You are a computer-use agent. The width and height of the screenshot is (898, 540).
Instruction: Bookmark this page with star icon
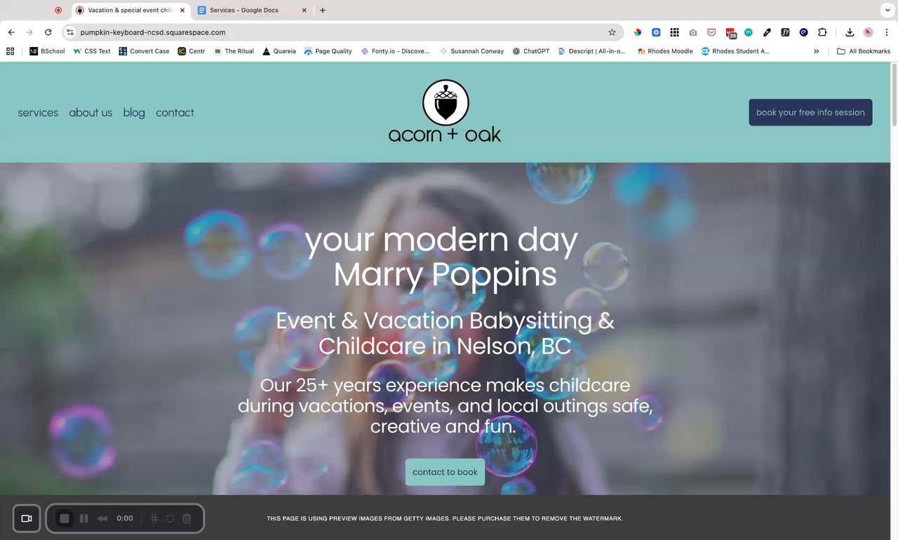[x=612, y=32]
